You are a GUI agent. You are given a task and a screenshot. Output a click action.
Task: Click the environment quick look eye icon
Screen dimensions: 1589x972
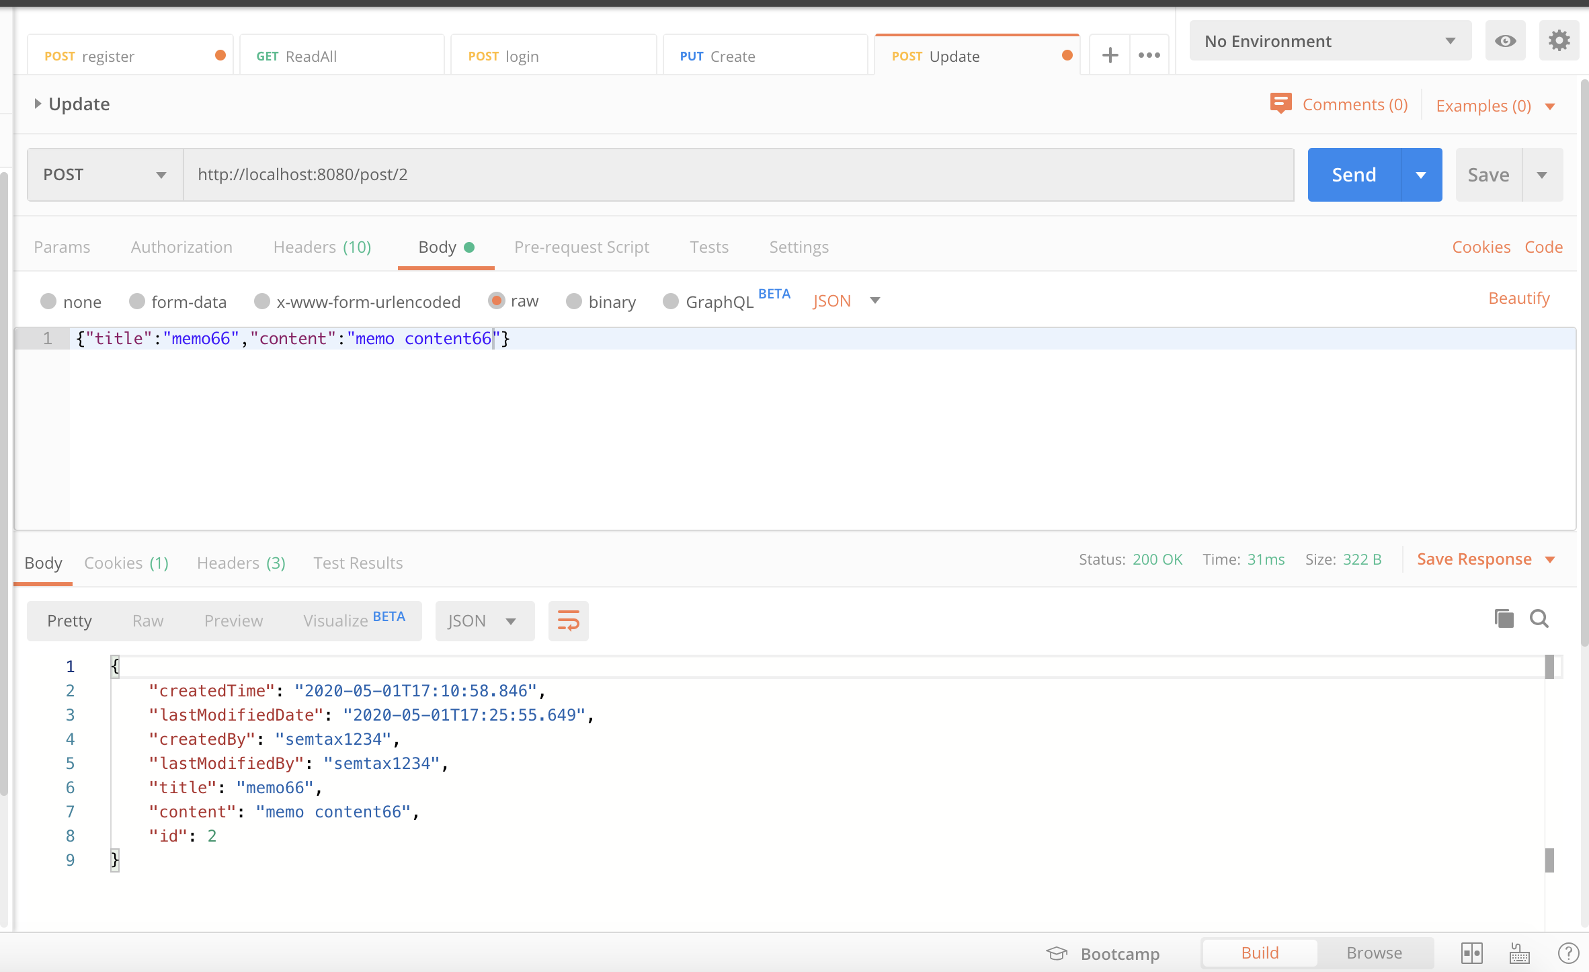1505,41
